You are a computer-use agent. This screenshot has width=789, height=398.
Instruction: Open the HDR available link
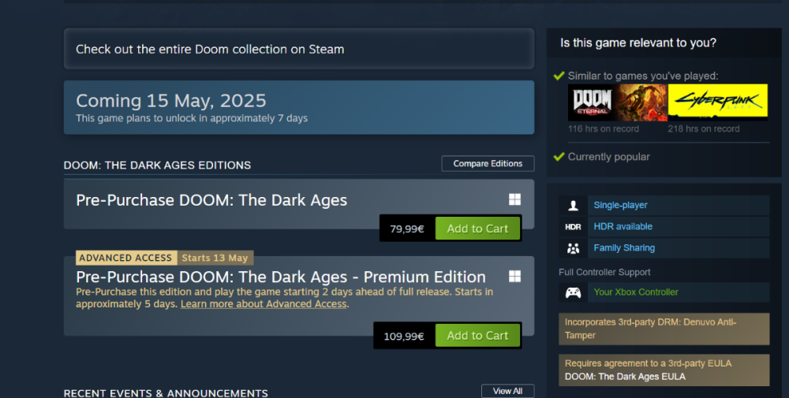[x=623, y=227]
